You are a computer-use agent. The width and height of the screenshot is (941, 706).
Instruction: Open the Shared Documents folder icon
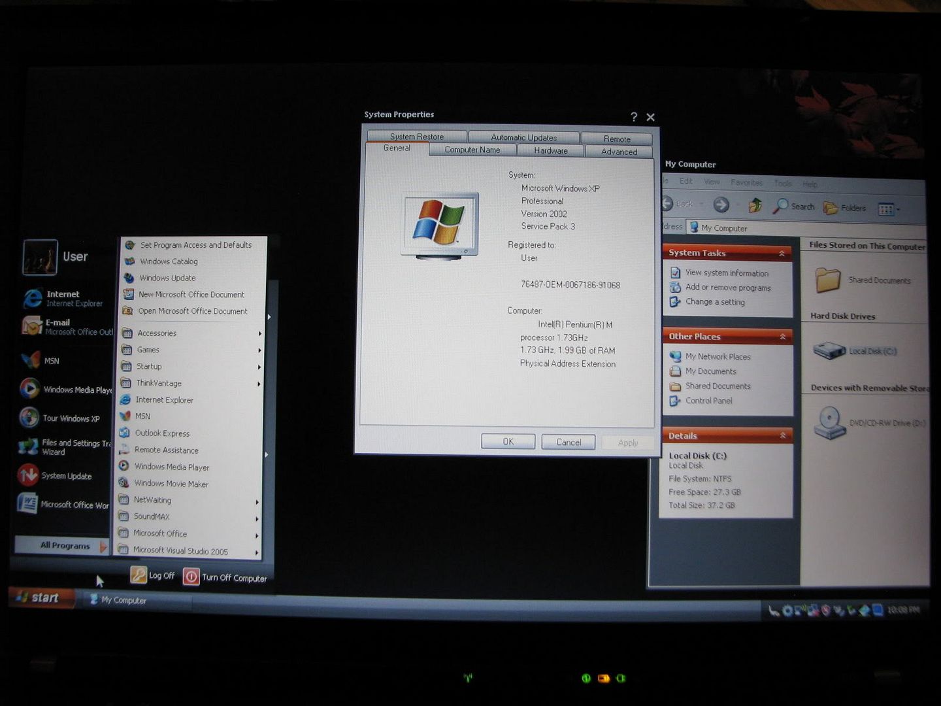click(828, 280)
